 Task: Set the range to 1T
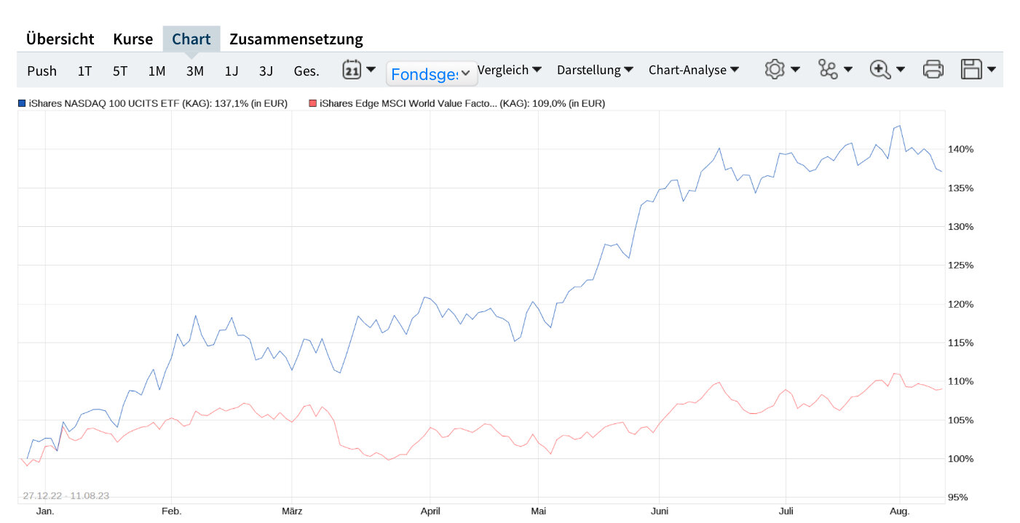point(84,71)
